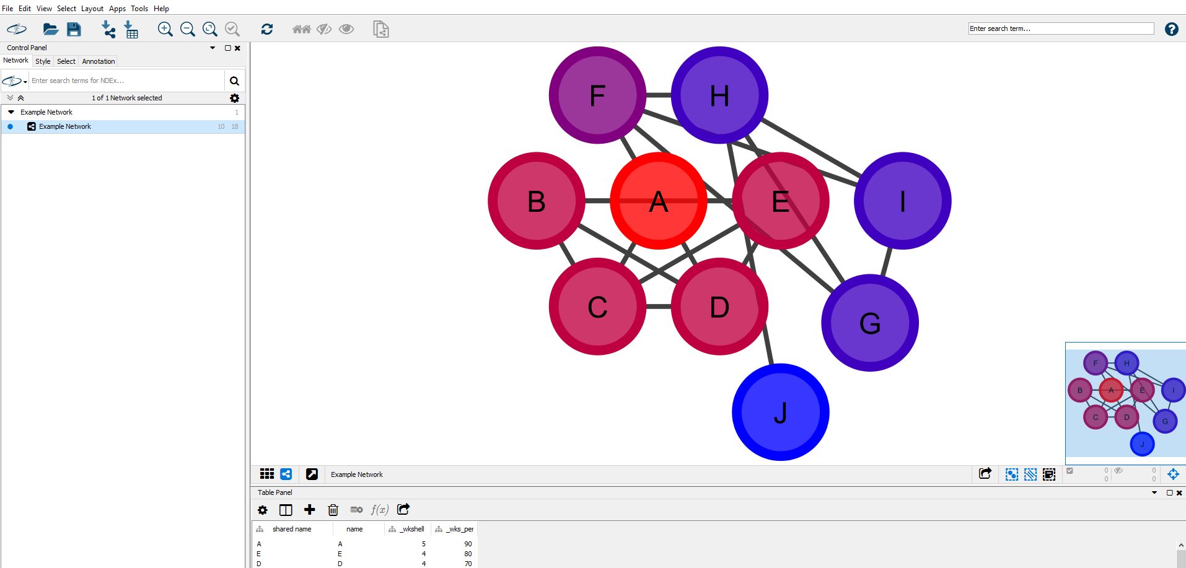Add a new table column with plus icon
The width and height of the screenshot is (1186, 568).
[310, 510]
